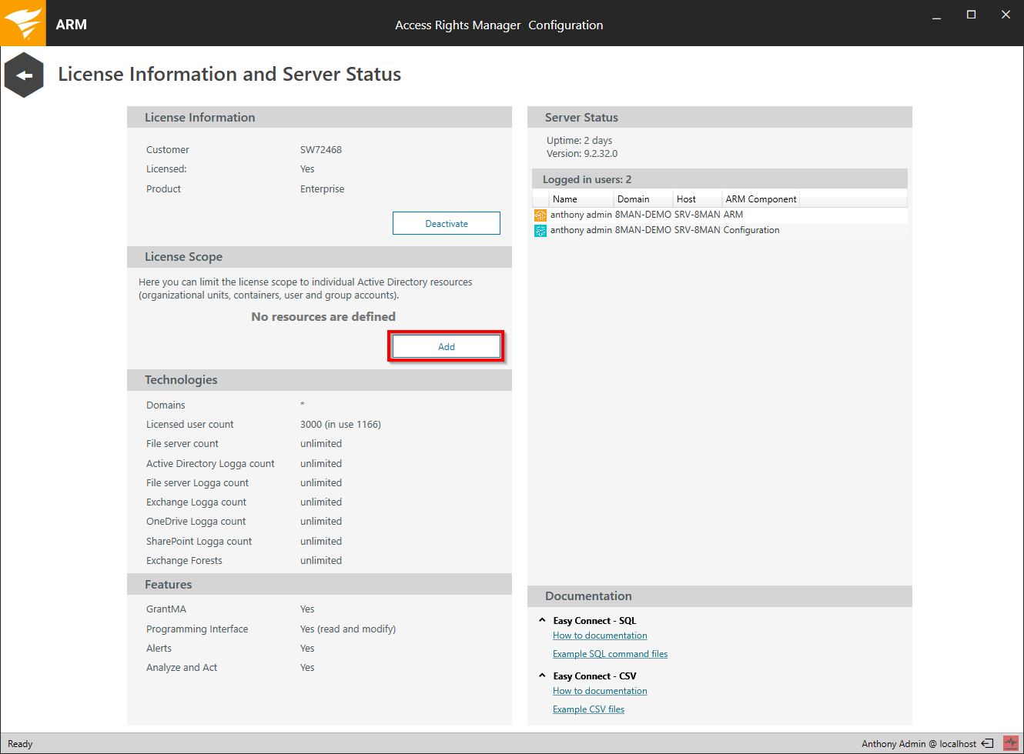
Task: Click the logout icon next to localhost
Action: (x=987, y=743)
